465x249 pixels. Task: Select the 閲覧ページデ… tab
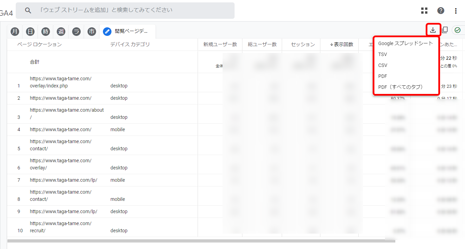coord(128,31)
